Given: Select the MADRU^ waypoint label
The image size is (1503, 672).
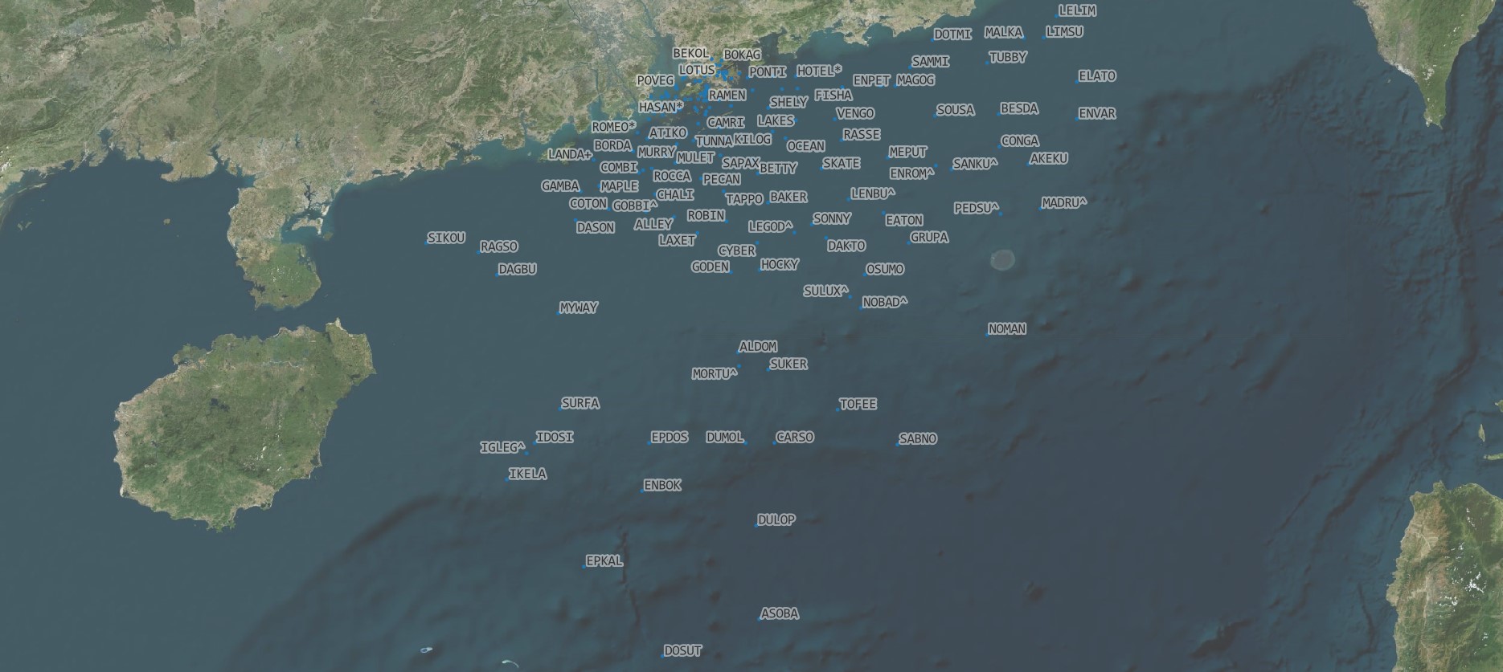Looking at the screenshot, I should pyautogui.click(x=1064, y=204).
